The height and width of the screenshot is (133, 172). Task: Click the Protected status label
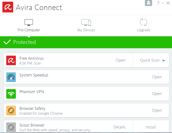(24, 42)
